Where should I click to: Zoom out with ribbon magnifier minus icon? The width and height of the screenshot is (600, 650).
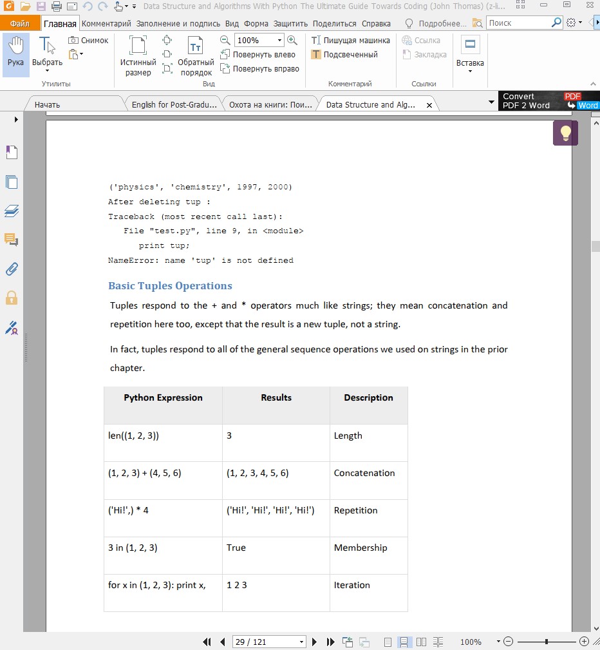click(225, 40)
